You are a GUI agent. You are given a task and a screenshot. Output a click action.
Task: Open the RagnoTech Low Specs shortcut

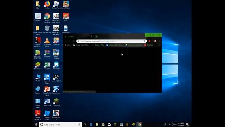click(x=56, y=18)
